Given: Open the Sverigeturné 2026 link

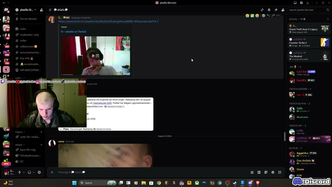Looking at the screenshot, I should tap(102, 103).
